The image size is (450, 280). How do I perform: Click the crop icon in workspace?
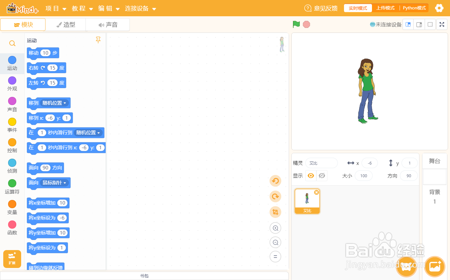[275, 212]
